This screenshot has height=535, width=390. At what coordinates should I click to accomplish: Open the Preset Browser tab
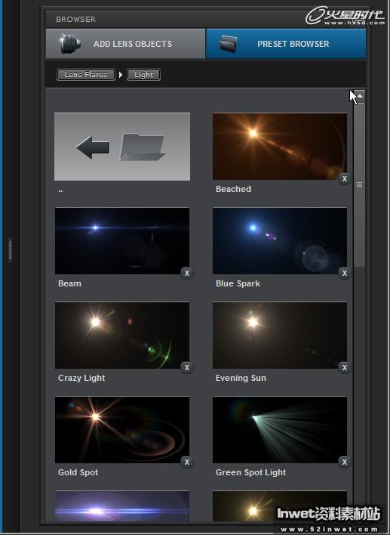286,44
